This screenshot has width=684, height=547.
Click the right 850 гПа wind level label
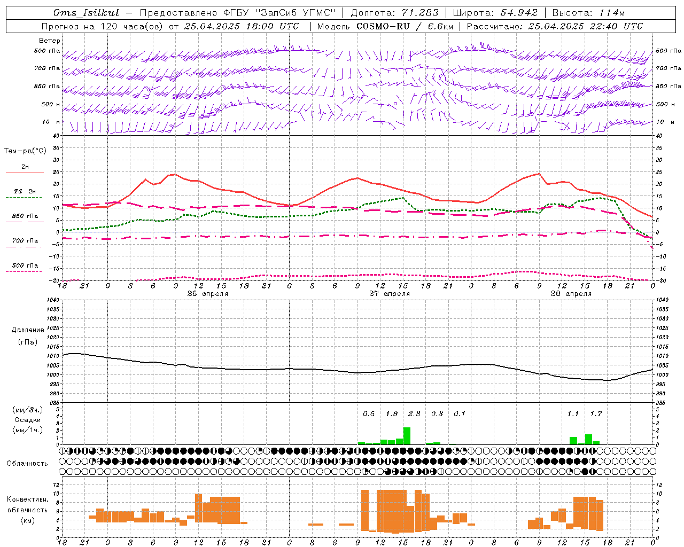click(x=669, y=86)
